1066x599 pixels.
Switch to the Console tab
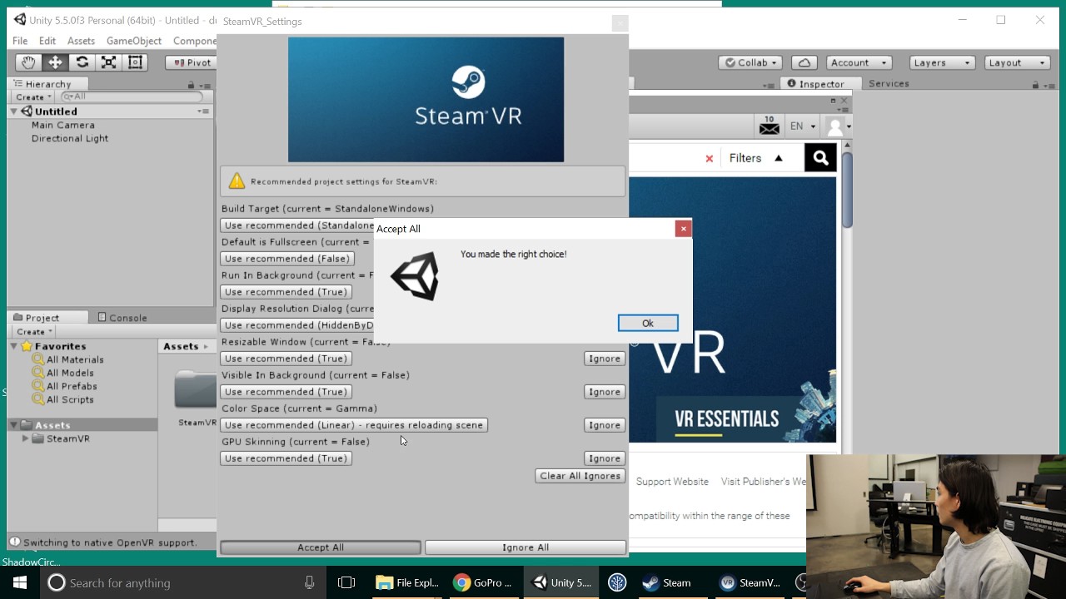point(122,318)
